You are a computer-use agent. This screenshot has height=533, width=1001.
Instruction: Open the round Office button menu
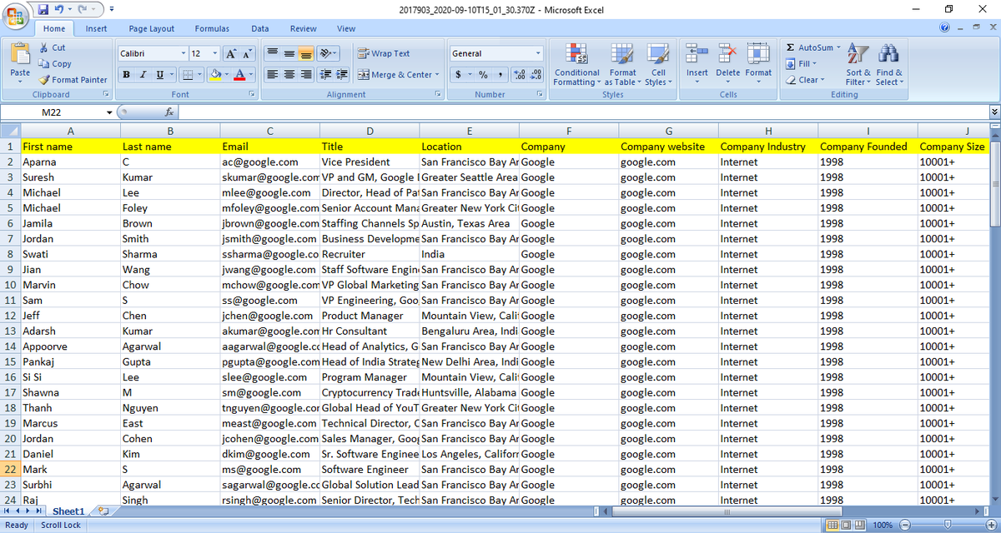coord(17,17)
